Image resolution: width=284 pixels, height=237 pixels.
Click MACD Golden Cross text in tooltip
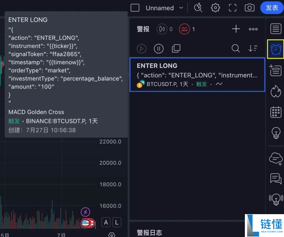tap(36, 112)
